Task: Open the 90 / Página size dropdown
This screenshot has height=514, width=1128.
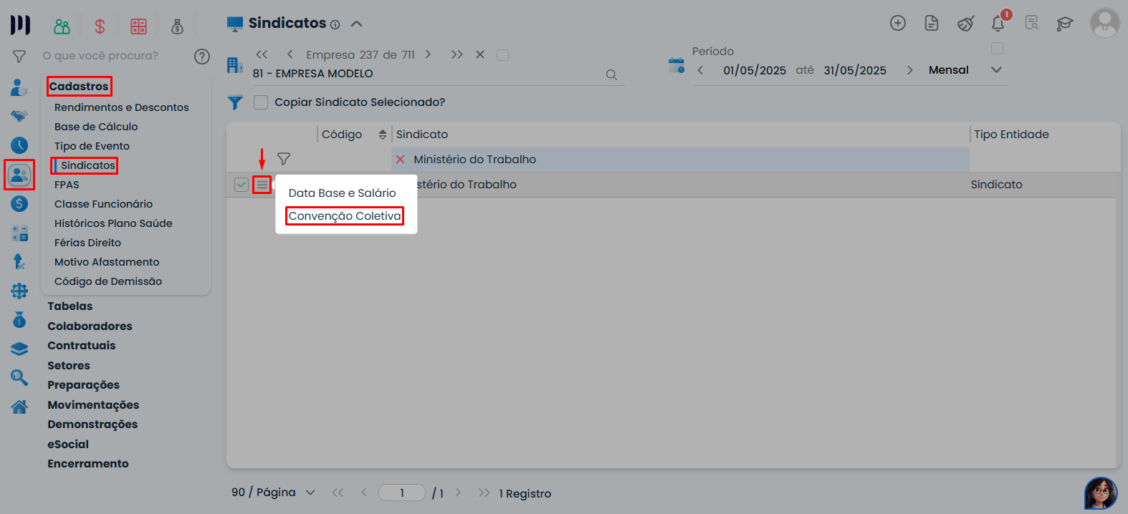Action: 310,493
